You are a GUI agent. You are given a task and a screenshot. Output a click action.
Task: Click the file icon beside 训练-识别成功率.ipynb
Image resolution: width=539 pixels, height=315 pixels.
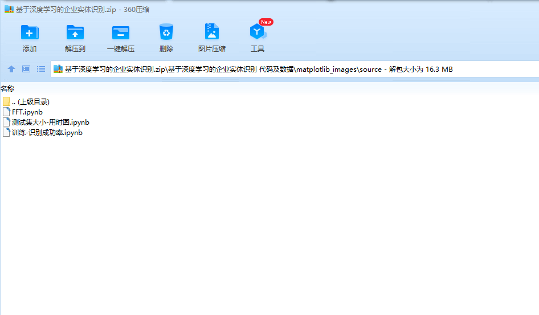coord(6,133)
